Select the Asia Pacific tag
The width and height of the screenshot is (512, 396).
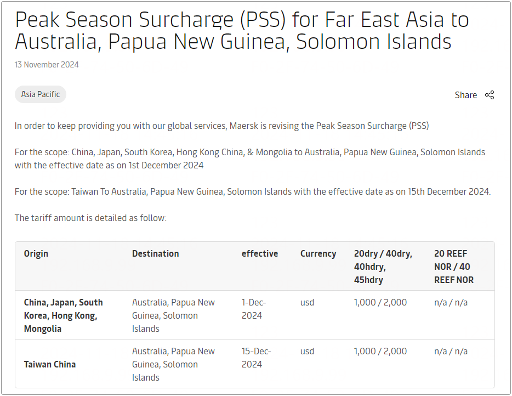(x=41, y=94)
